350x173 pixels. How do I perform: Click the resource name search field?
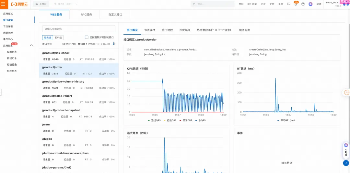click(78, 29)
